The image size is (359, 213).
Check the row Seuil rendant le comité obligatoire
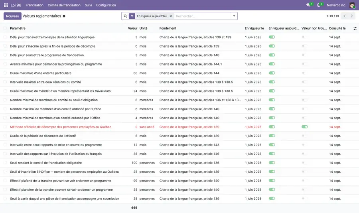coord(5,163)
